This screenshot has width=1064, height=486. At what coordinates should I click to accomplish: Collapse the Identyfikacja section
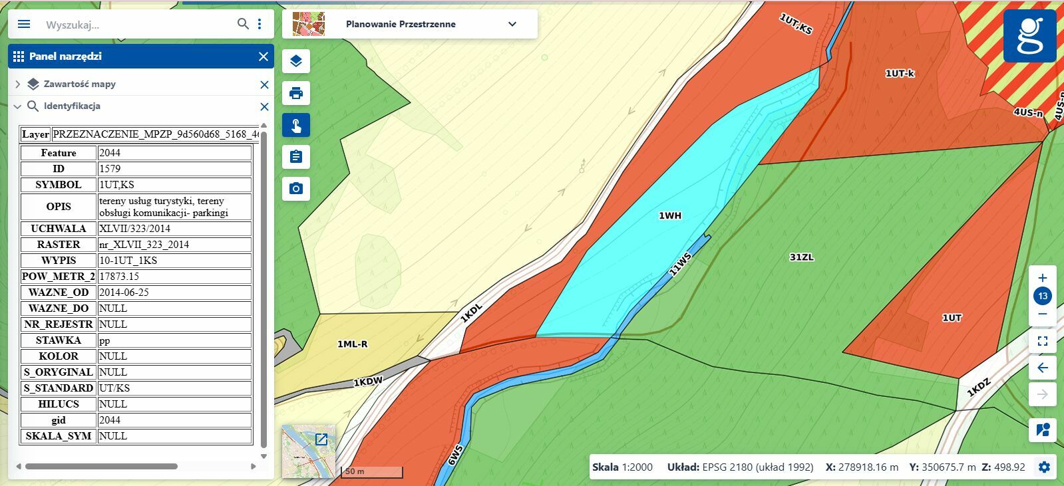pyautogui.click(x=17, y=106)
